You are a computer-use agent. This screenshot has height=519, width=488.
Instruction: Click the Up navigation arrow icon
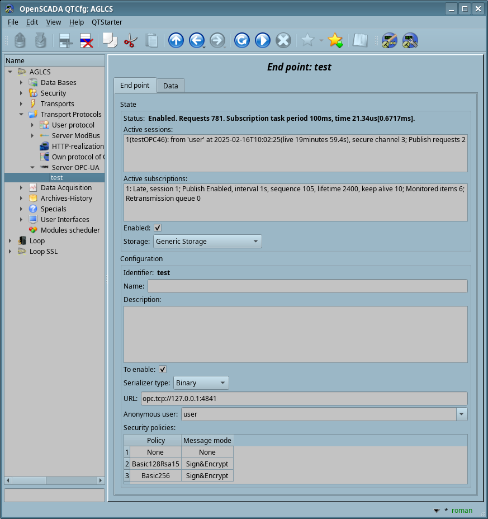[176, 40]
